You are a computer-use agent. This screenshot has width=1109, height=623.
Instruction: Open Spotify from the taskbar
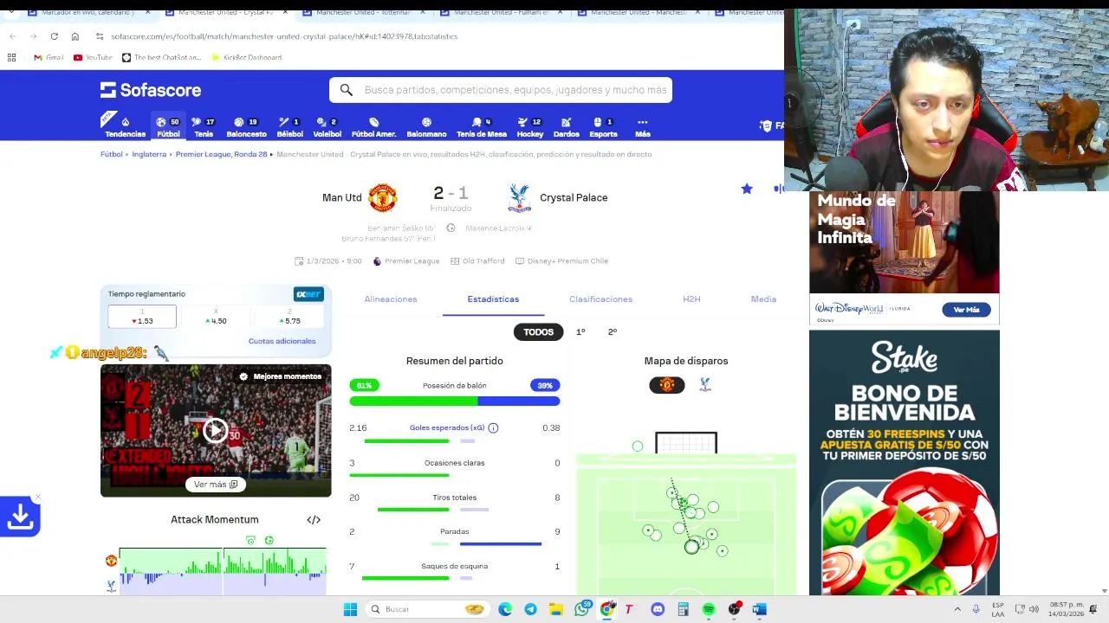(709, 609)
